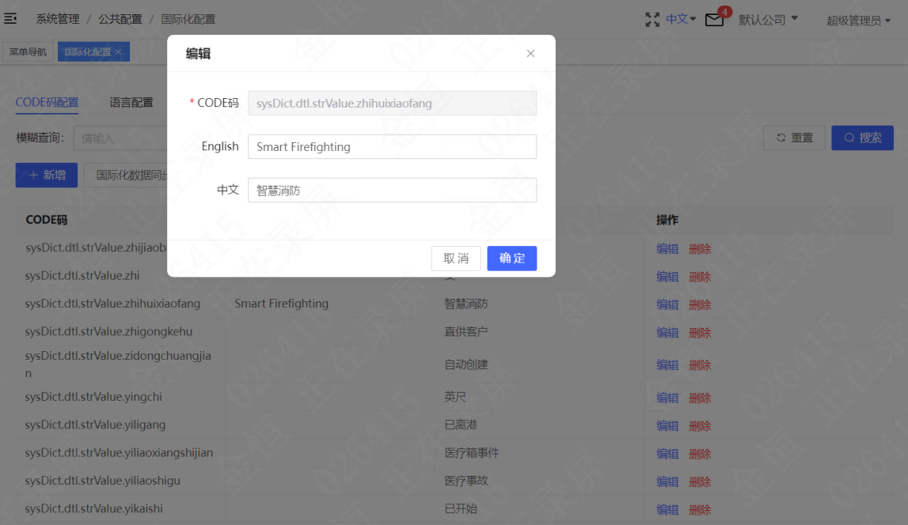Close the 国际化配置 tab with its X

coord(119,52)
